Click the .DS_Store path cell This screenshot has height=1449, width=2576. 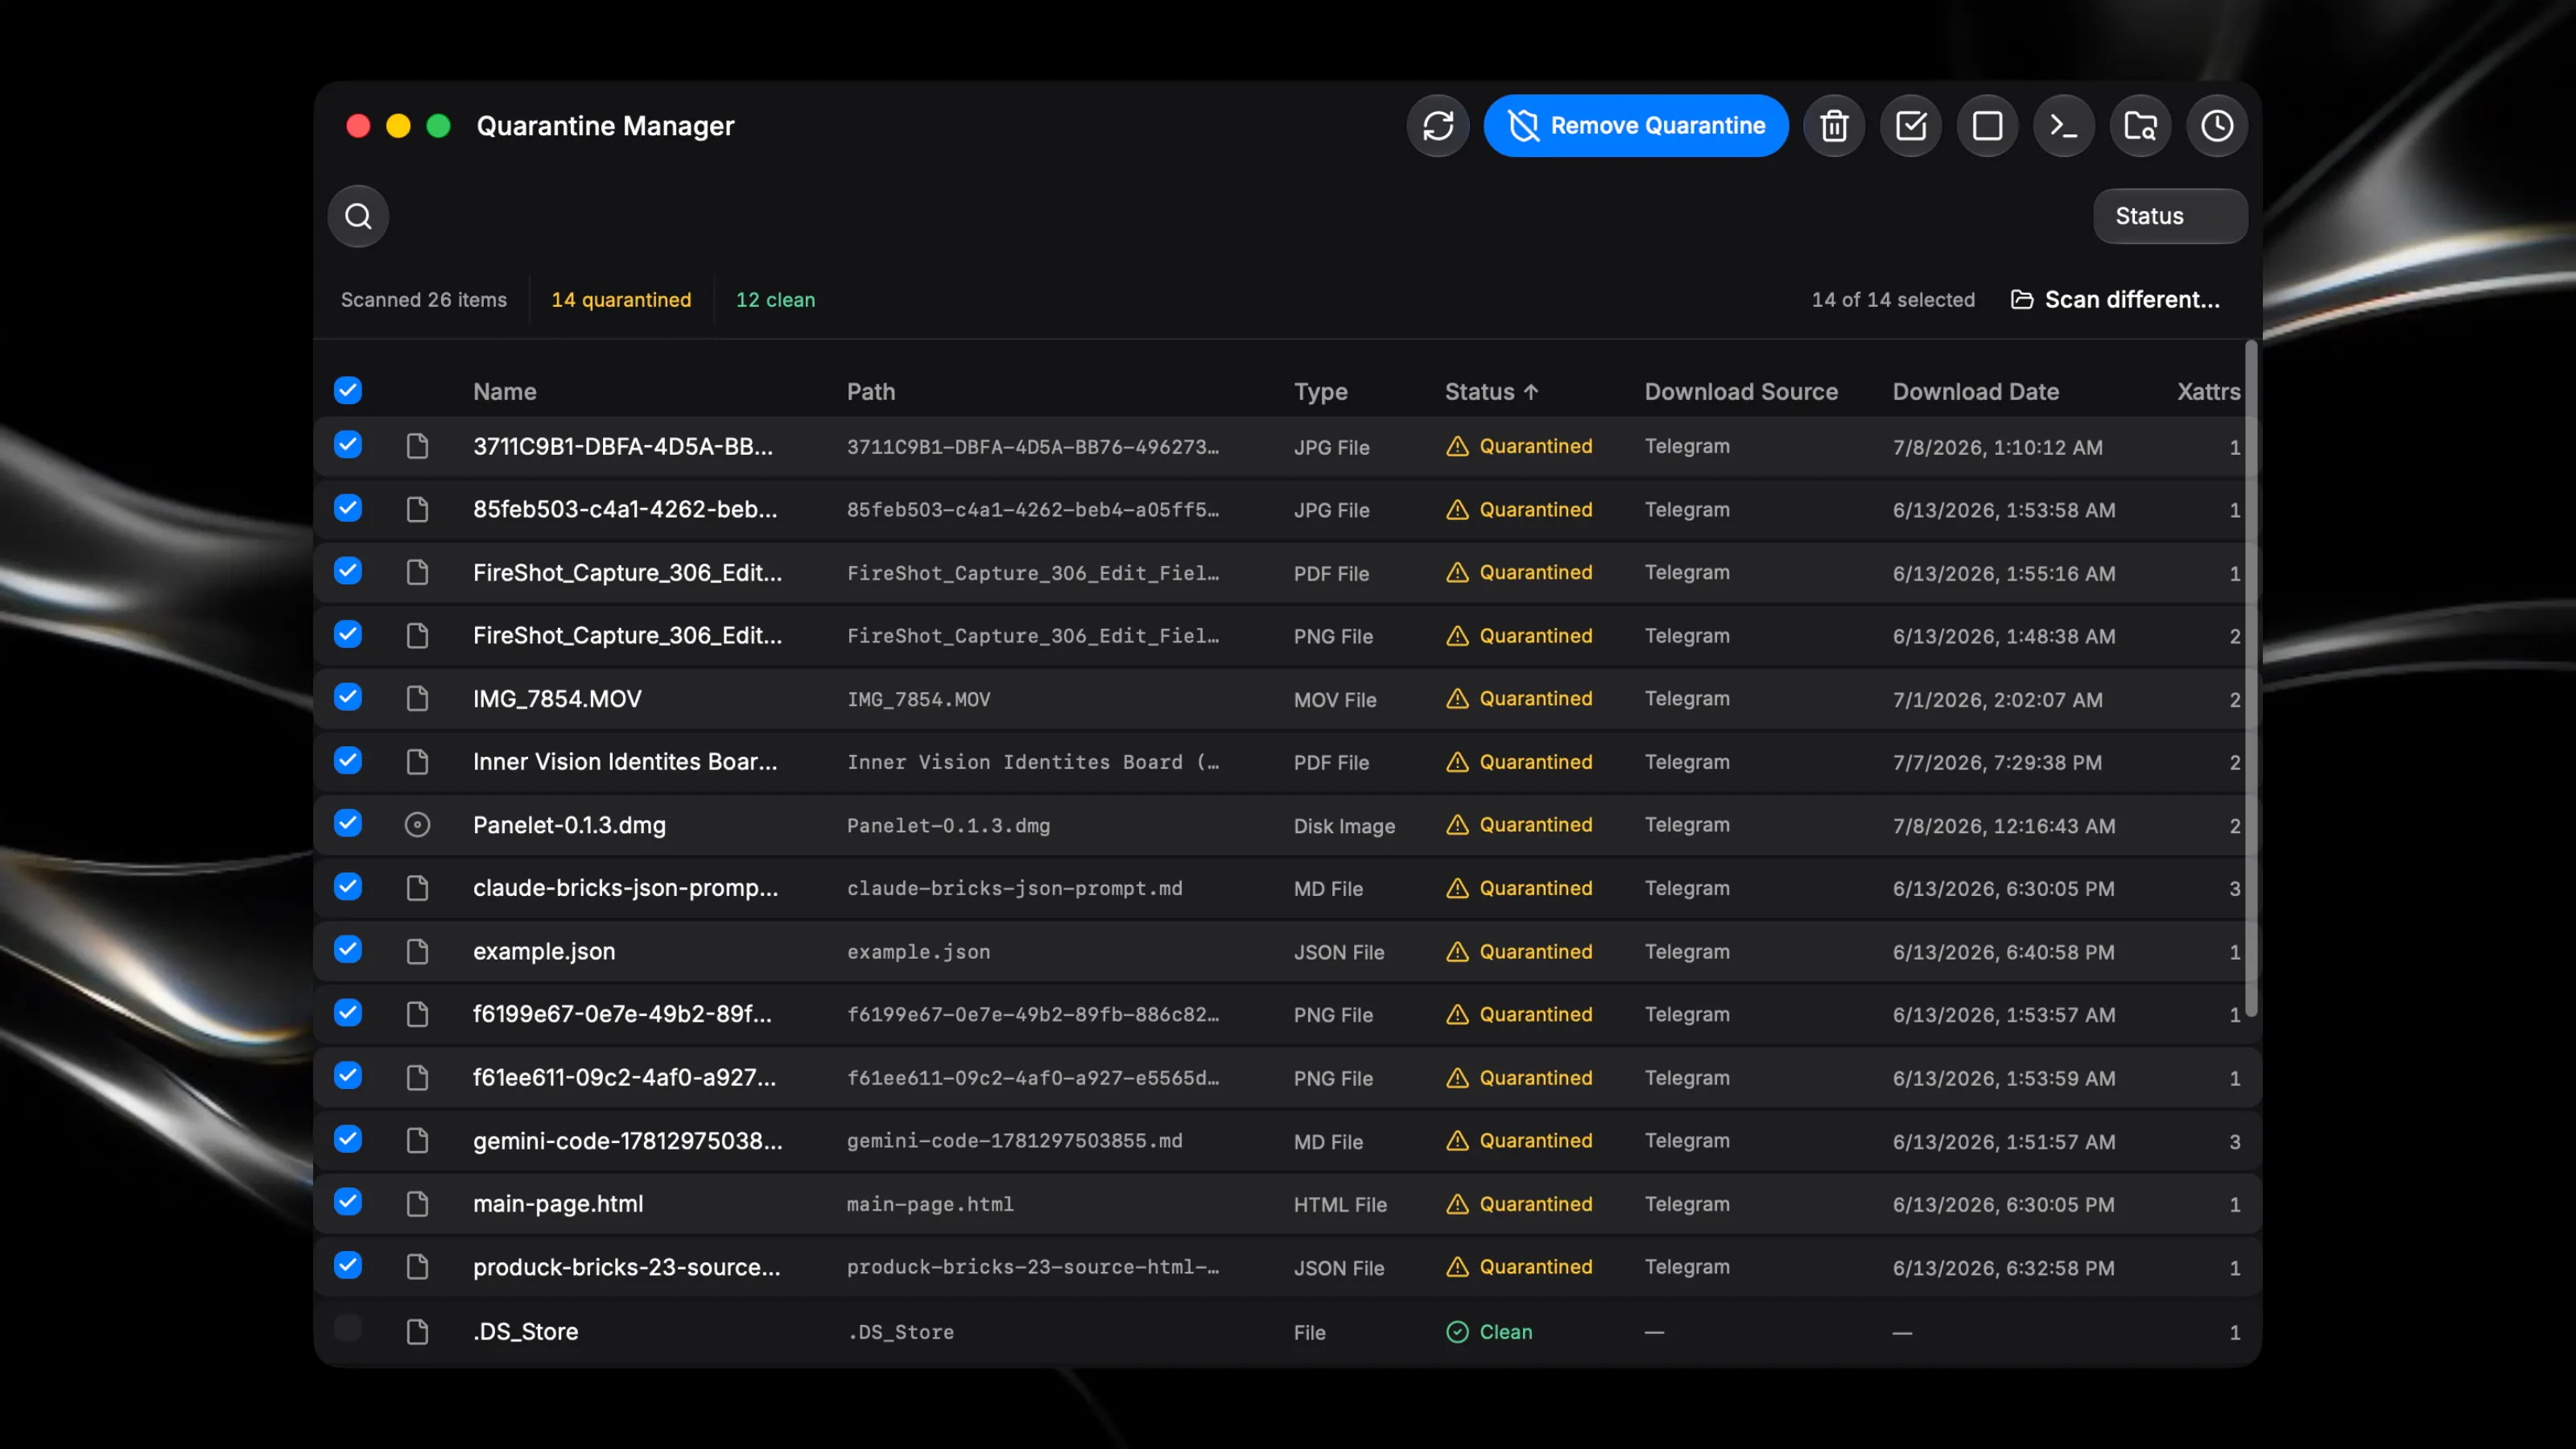point(900,1332)
